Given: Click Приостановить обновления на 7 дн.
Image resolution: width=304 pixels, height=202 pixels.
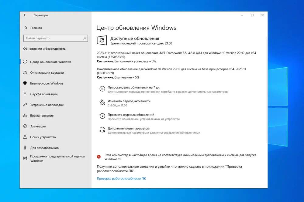Looking at the screenshot, I should coord(134,87).
